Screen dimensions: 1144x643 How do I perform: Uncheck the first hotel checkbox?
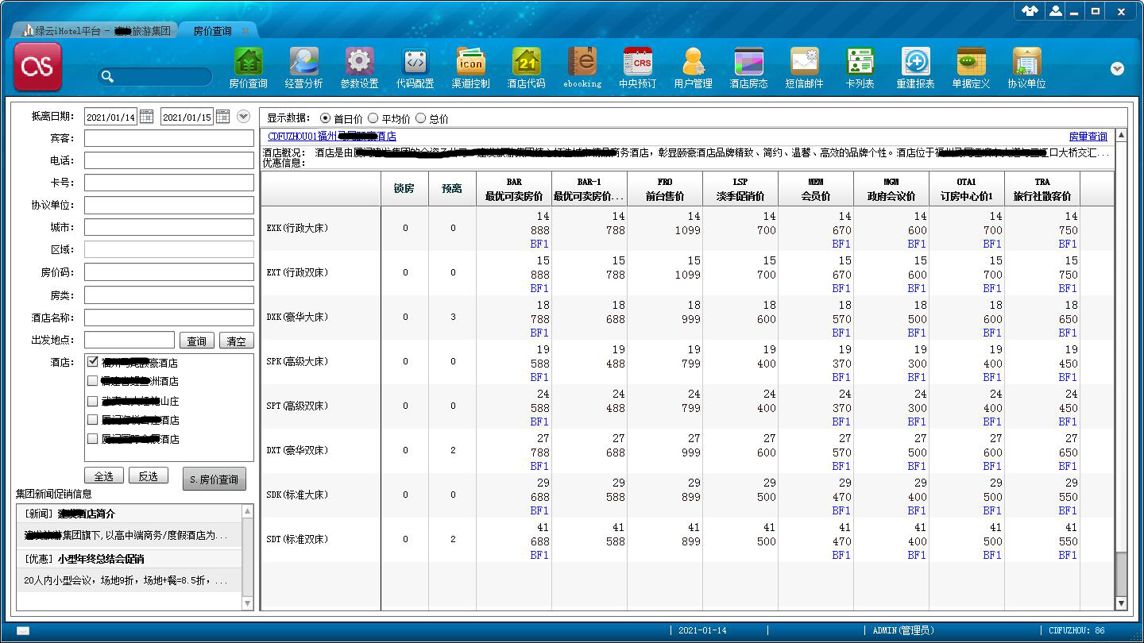click(x=93, y=362)
